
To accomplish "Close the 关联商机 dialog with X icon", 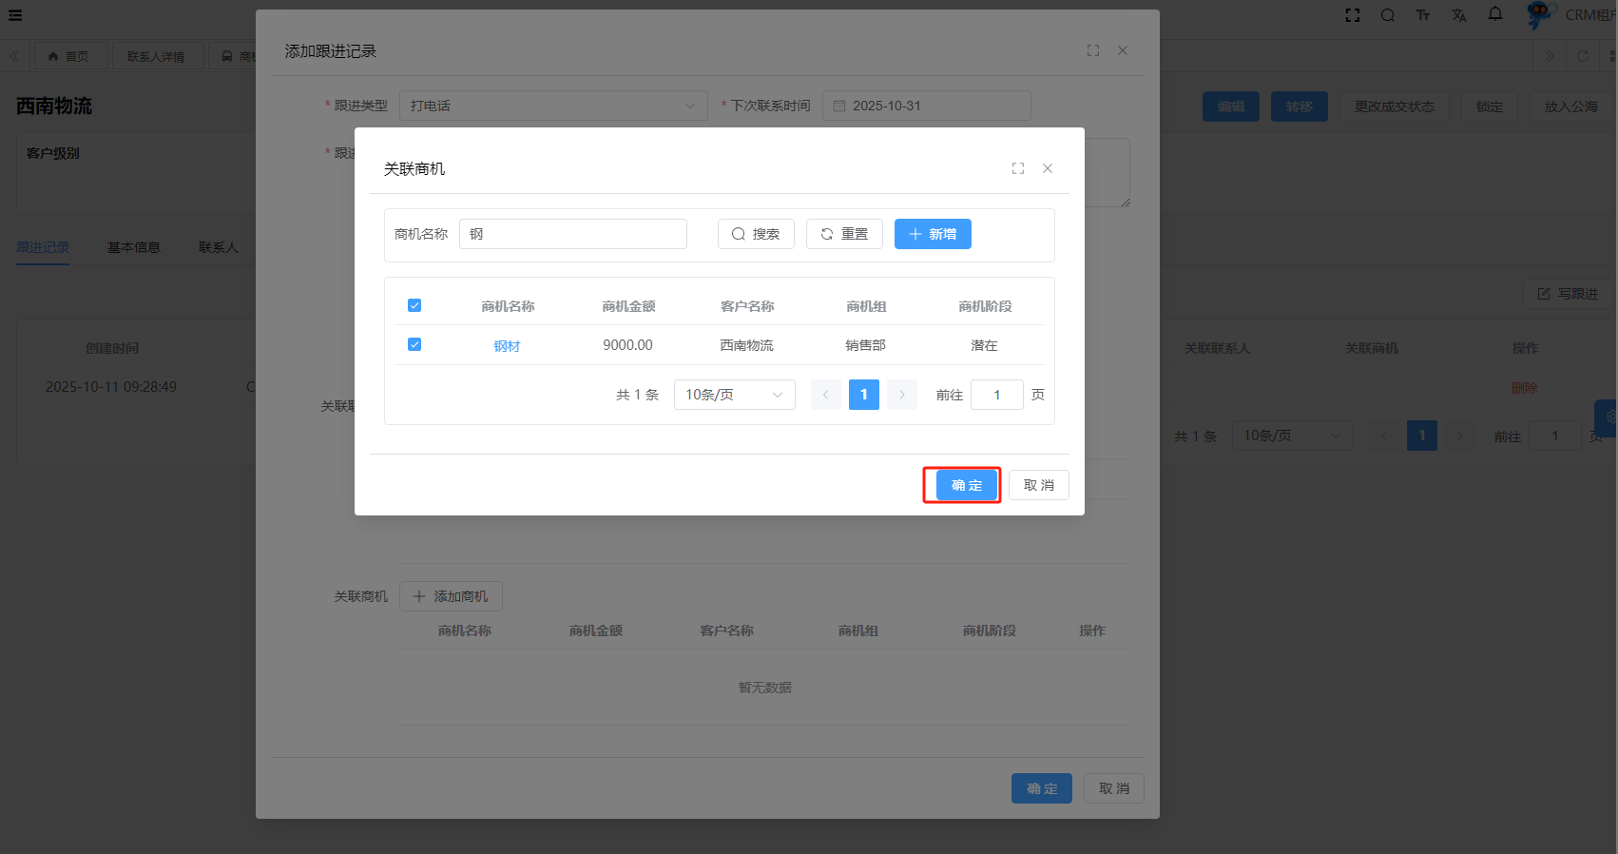I will point(1048,168).
